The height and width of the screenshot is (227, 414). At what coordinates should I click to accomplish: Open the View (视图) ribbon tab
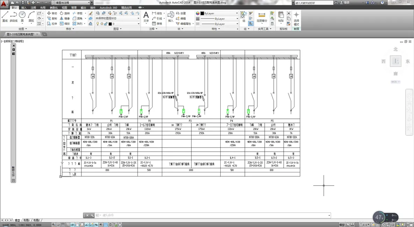point(64,8)
